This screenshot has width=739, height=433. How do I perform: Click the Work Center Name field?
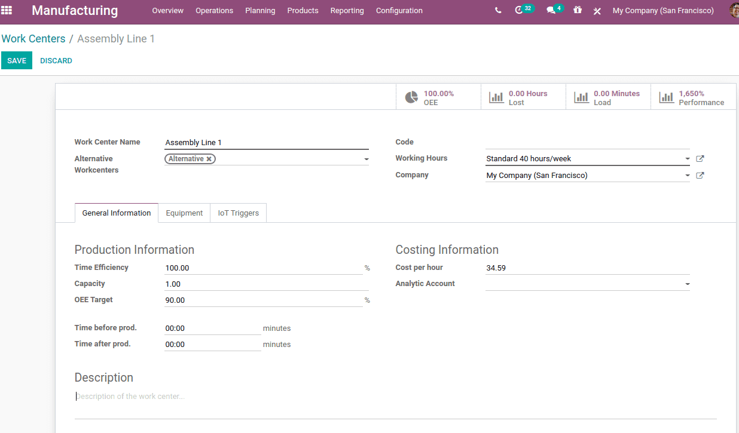pyautogui.click(x=267, y=143)
